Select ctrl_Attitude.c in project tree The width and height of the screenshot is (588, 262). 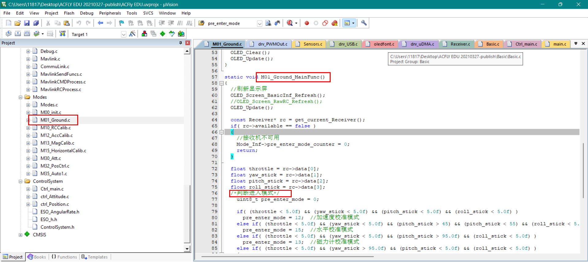pos(55,197)
